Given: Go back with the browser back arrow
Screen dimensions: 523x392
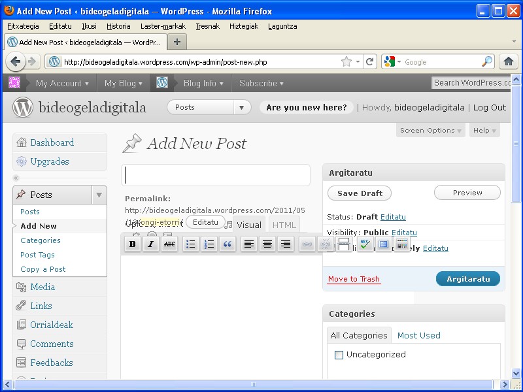Looking at the screenshot, I should (15, 61).
